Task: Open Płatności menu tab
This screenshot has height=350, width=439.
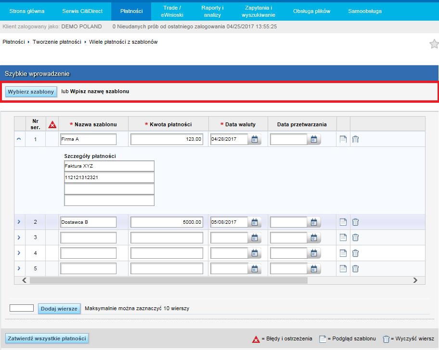Action: pos(131,11)
